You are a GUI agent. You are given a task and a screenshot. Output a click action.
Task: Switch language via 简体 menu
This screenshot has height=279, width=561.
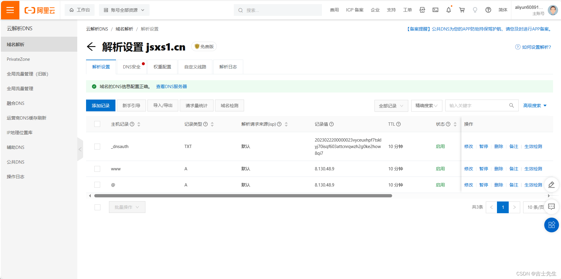click(503, 10)
